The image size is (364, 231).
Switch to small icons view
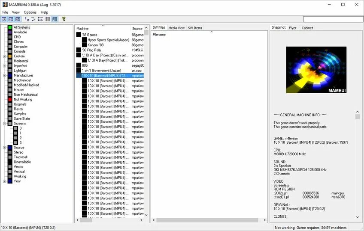33,19
